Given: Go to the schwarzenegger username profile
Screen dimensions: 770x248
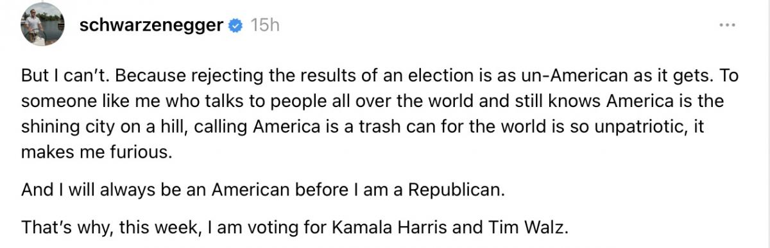Looking at the screenshot, I should (x=151, y=26).
